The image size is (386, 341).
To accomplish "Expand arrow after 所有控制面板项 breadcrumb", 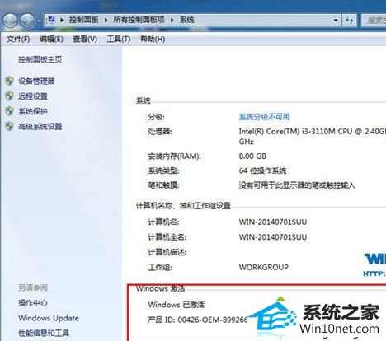I will click(x=172, y=20).
